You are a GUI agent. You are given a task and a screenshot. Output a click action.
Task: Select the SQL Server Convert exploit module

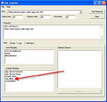[14, 72]
